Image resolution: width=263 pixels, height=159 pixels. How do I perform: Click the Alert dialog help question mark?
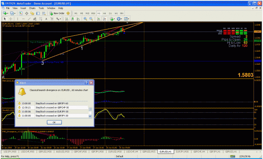click(x=86, y=83)
